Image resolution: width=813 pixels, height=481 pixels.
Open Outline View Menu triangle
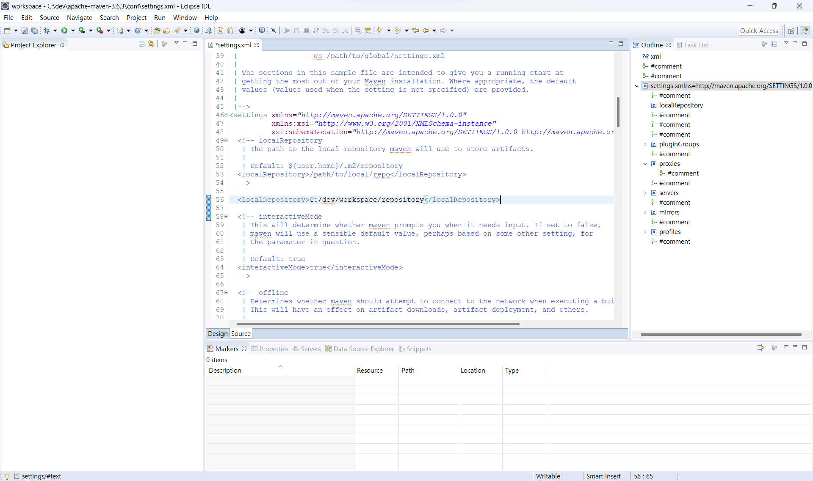point(786,43)
